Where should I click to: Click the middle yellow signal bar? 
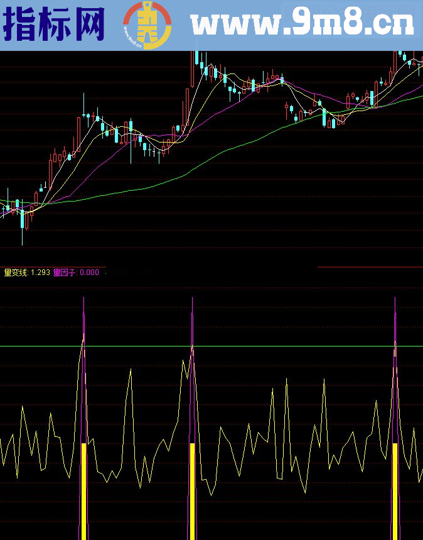coord(192,490)
